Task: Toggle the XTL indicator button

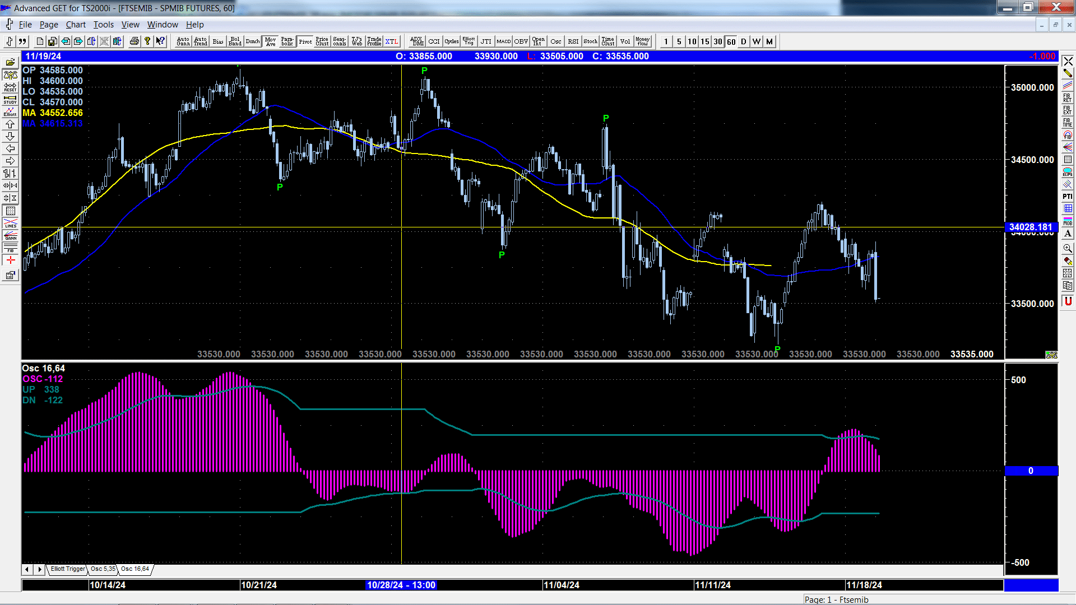Action: pyautogui.click(x=392, y=41)
